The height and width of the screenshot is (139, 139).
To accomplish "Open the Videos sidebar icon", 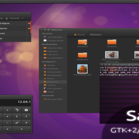I will coord(45,85).
